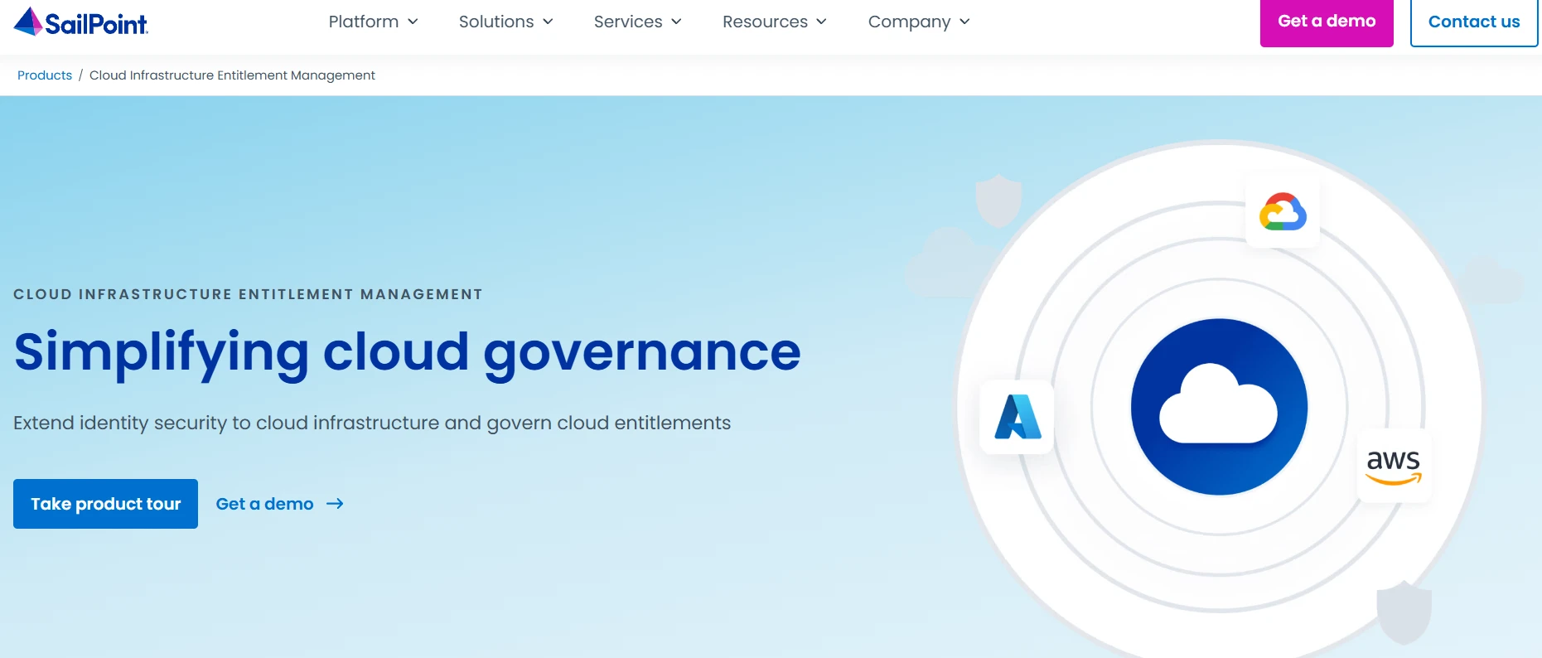Click the Take product tour button
Viewport: 1542px width, 658px height.
click(105, 504)
